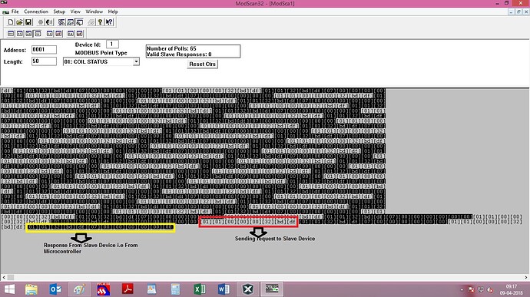Toggle the last display format button in second toolbar

pyautogui.click(x=79, y=34)
